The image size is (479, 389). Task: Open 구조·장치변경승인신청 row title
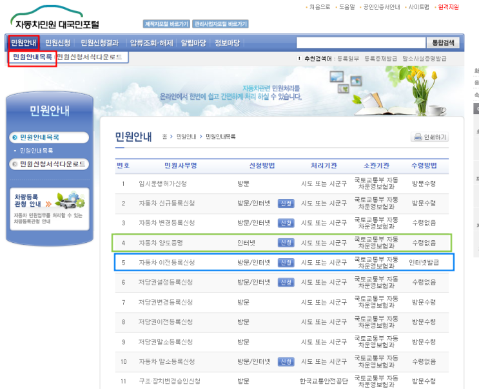170,381
